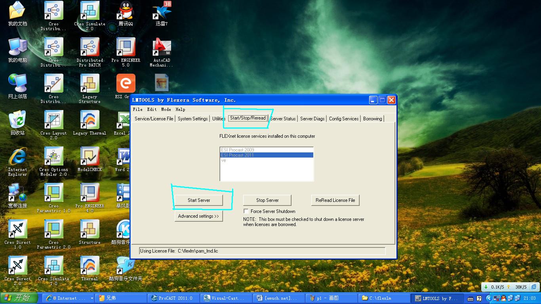The image size is (541, 304).
Task: Click the ReRead License File button
Action: [335, 200]
